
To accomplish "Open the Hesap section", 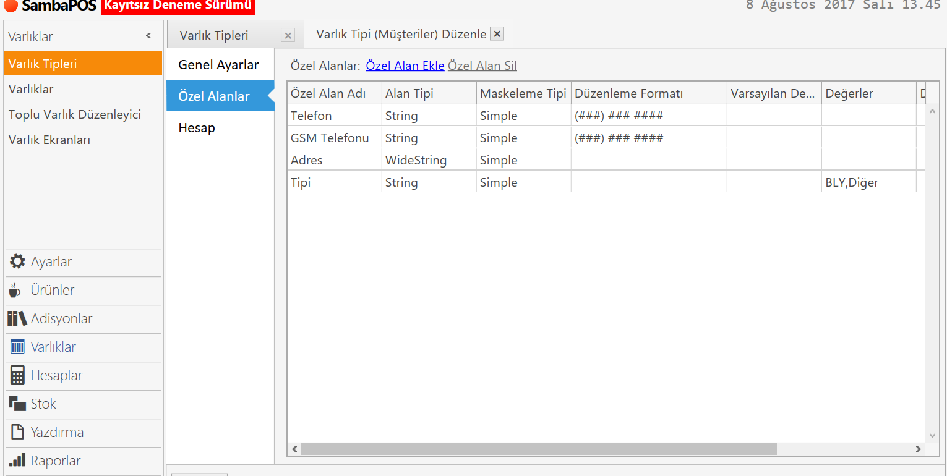I will pos(197,128).
